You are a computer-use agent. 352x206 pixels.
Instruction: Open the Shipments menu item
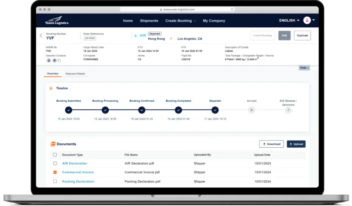coord(149,21)
